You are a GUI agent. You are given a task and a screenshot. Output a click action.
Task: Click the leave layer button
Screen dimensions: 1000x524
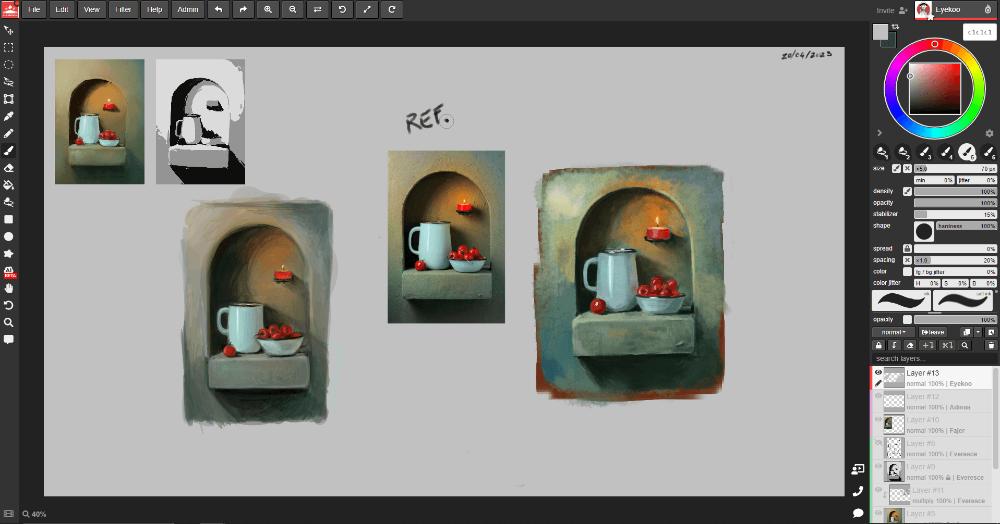[x=933, y=332]
